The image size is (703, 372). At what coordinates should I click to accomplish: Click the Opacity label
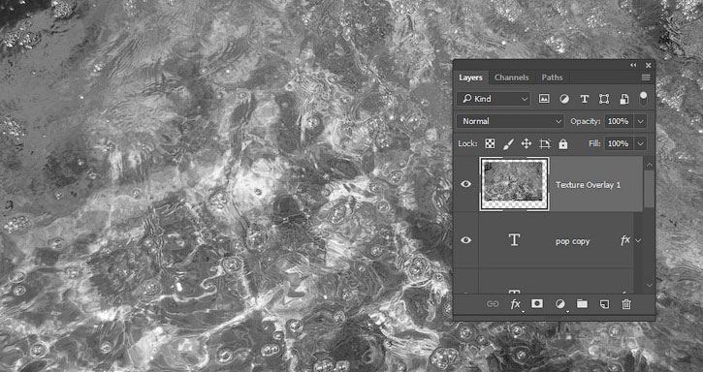point(585,121)
